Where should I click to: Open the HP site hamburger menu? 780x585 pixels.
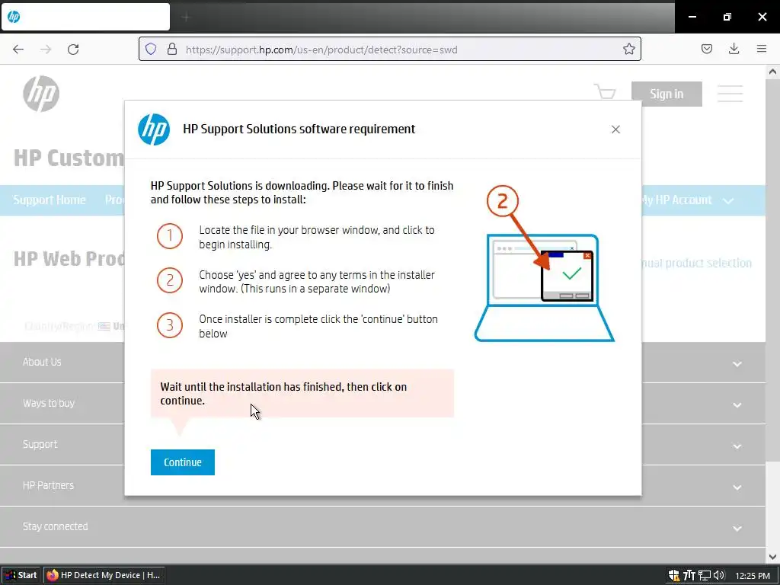[730, 94]
